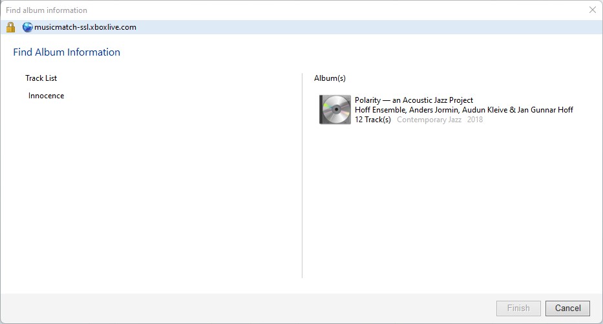This screenshot has height=324, width=603.
Task: Click the 12 Track(s) label
Action: coord(373,120)
